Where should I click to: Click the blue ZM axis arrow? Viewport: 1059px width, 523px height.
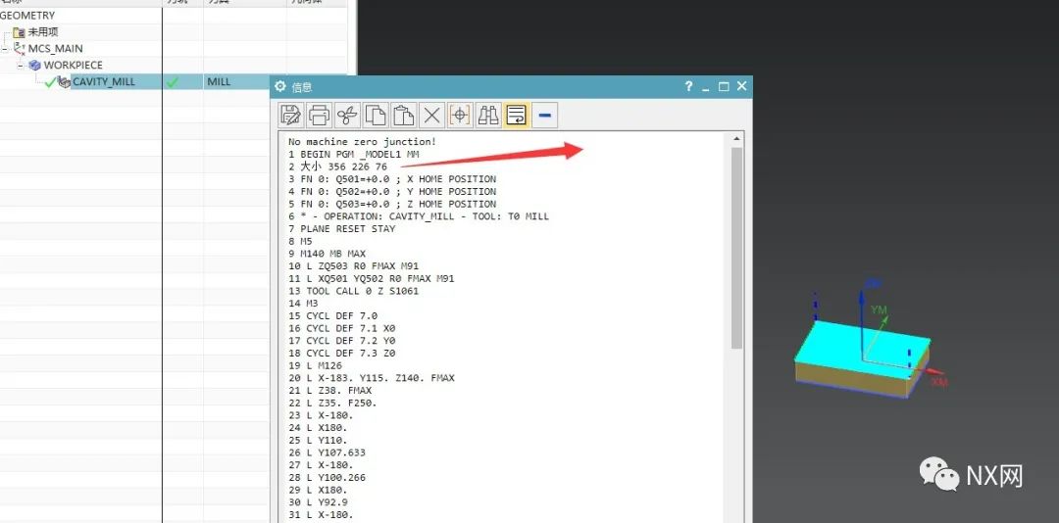tap(862, 324)
